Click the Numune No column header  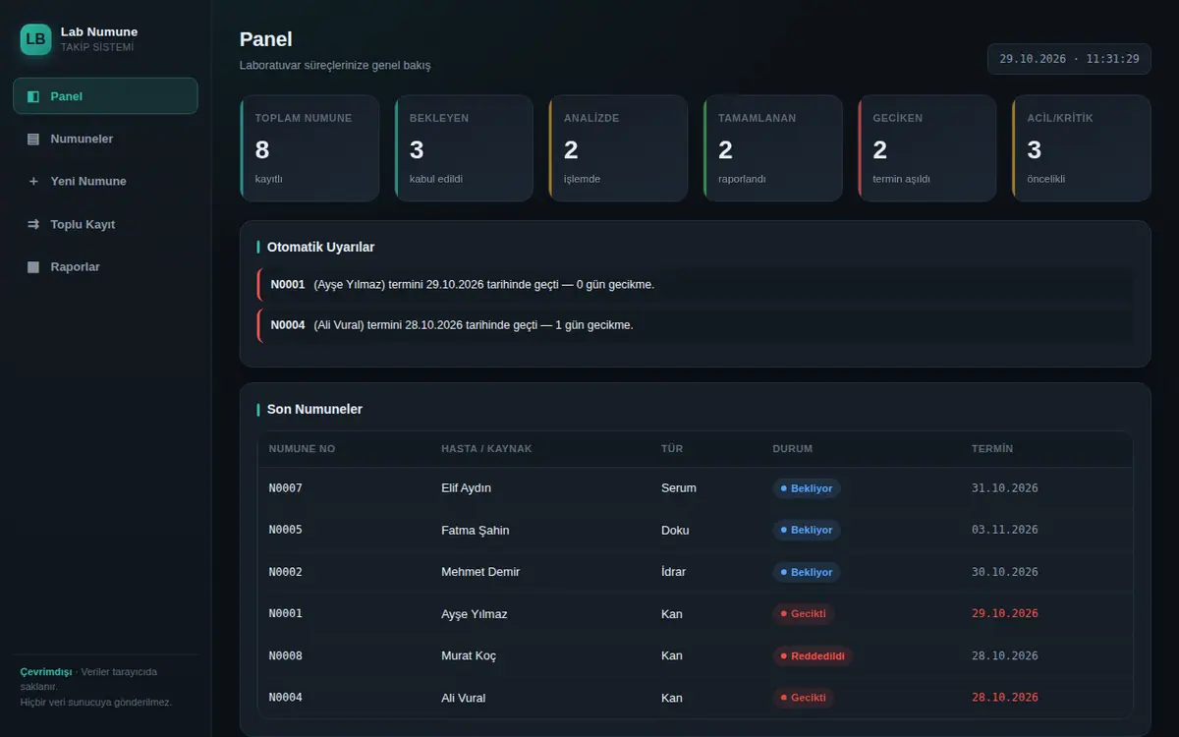pos(302,449)
